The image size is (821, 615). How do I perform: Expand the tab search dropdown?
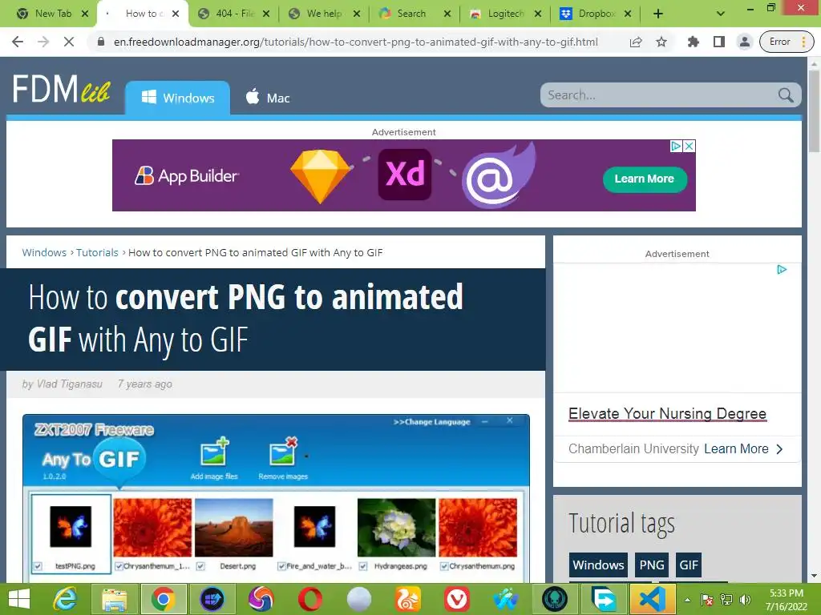(x=721, y=14)
